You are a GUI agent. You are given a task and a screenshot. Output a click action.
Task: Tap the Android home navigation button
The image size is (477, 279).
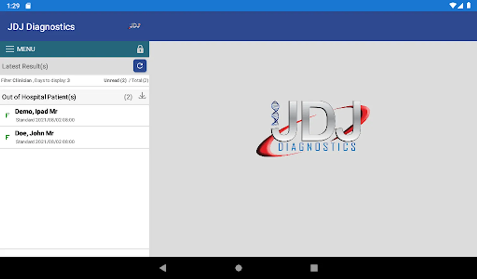pos(238,268)
